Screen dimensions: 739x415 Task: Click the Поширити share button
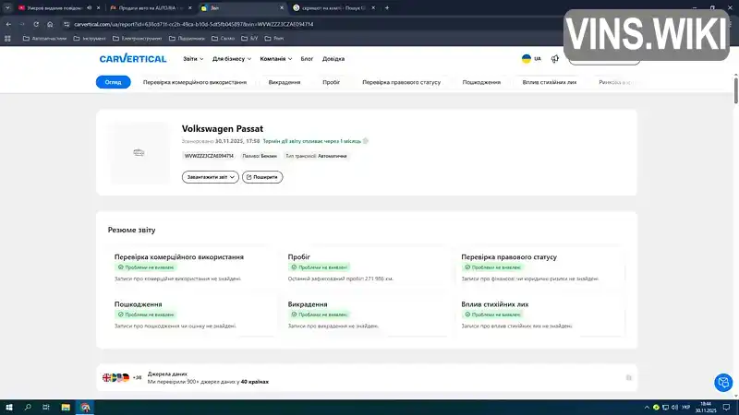click(x=262, y=177)
